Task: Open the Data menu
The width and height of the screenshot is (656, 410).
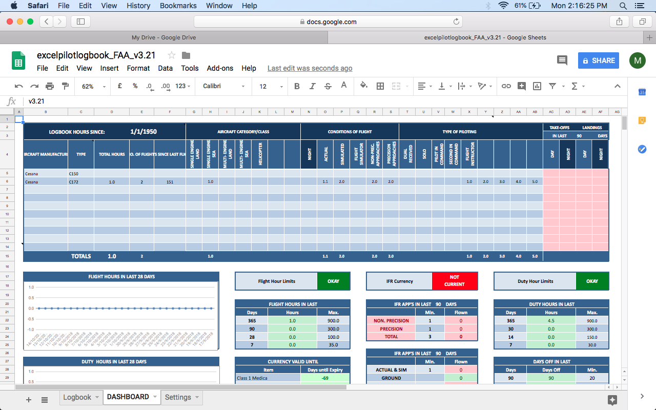Action: [x=165, y=68]
